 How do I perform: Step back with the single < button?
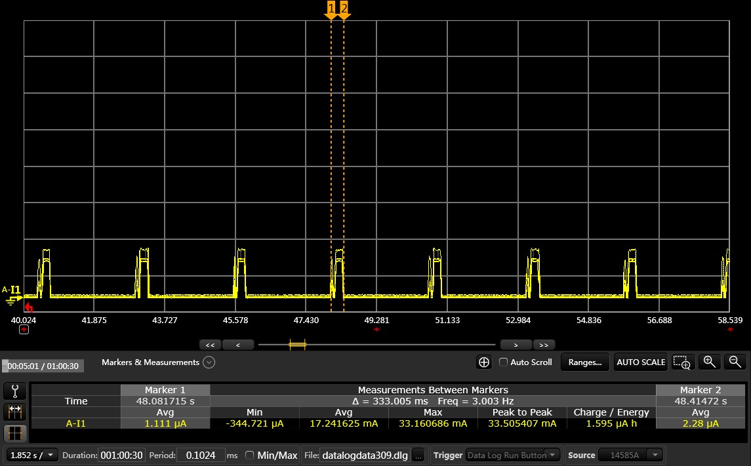pos(238,345)
